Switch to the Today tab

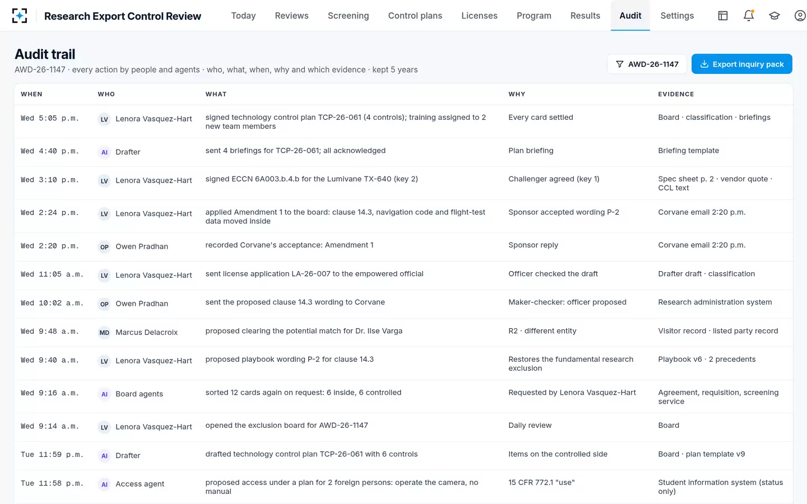point(243,16)
